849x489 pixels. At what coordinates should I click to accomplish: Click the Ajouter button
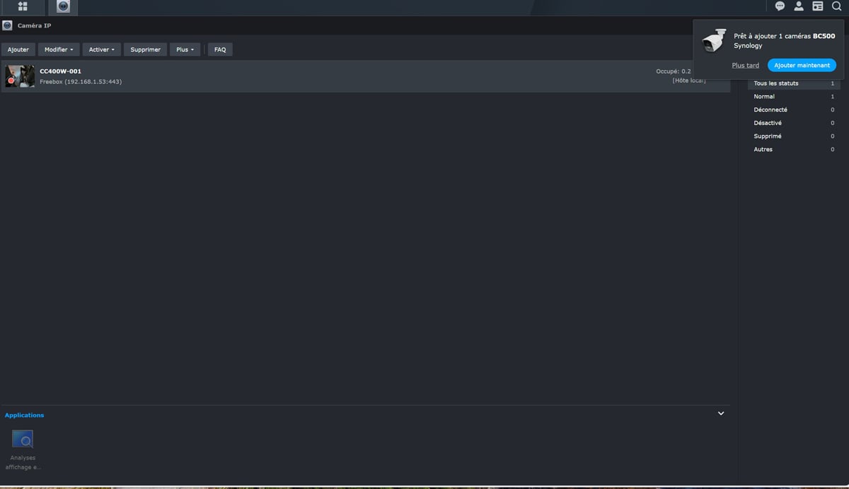point(18,49)
